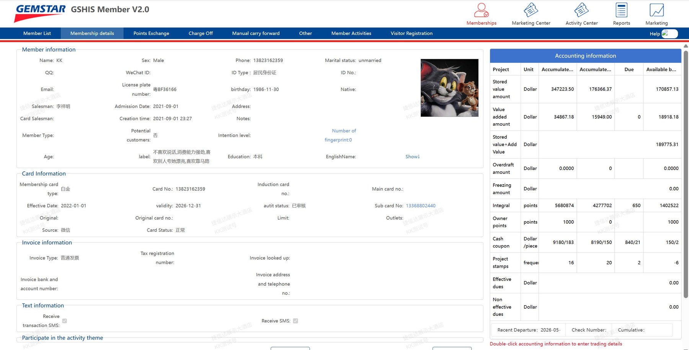Screen dimensions: 689x350
Task: Select the Stored value+Add Value row
Action: [586, 144]
